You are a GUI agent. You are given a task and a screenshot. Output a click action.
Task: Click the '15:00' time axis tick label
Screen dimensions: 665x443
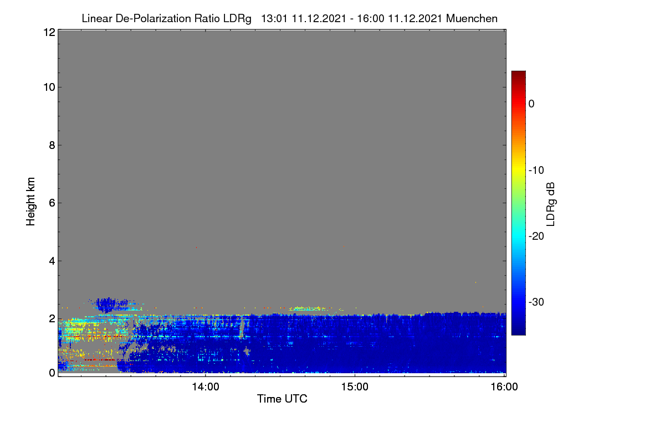click(x=355, y=387)
